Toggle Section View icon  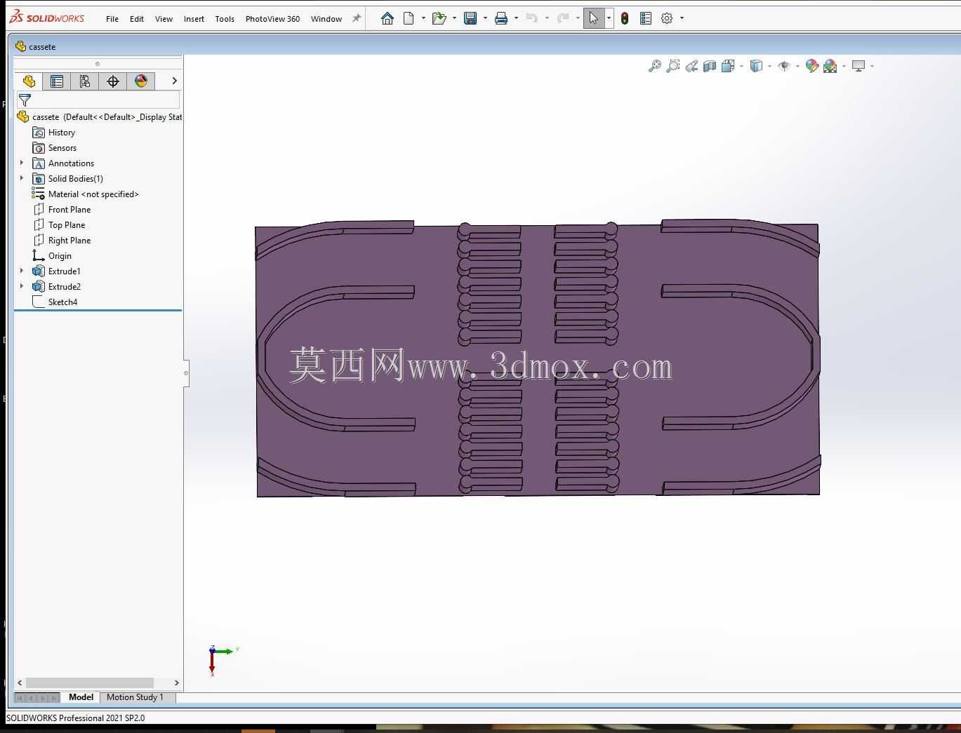click(710, 66)
